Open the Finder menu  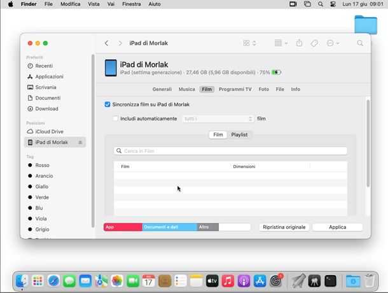point(29,4)
